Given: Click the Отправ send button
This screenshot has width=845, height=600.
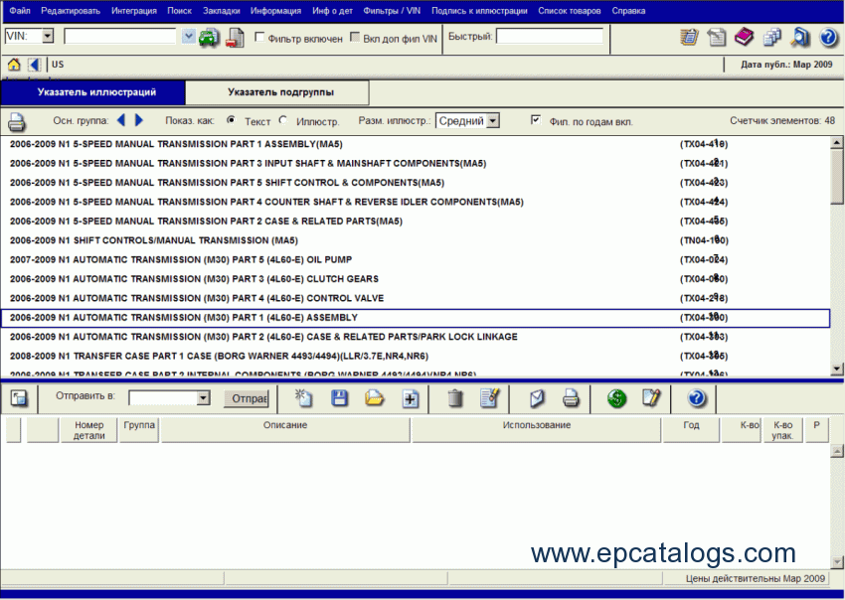Looking at the screenshot, I should coord(245,398).
